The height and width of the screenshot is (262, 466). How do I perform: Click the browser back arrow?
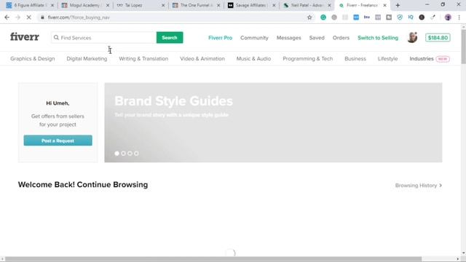tap(7, 17)
